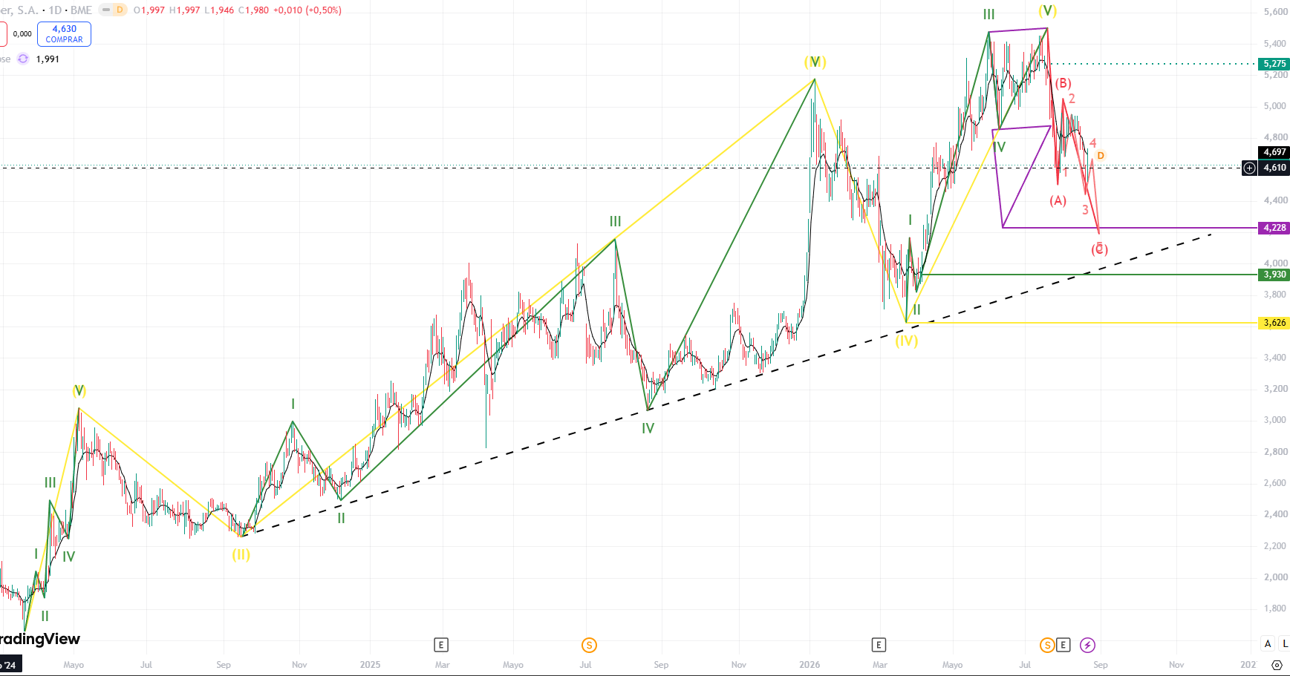Image resolution: width=1290 pixels, height=676 pixels.
Task: Click the teal 5,275 price label
Action: [x=1274, y=64]
